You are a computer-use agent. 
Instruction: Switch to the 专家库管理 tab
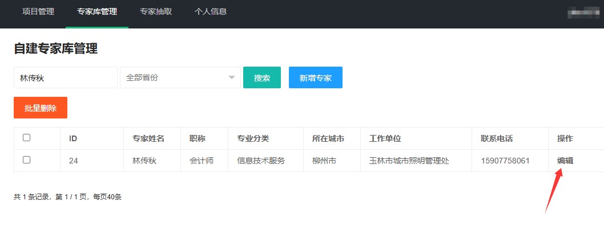[97, 11]
